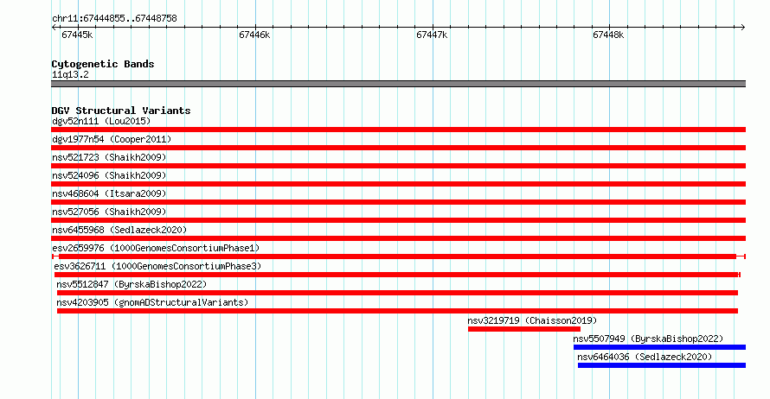
Task: Open the nsv6455968 (Sedlazeck2020) variant
Action: click(119, 230)
